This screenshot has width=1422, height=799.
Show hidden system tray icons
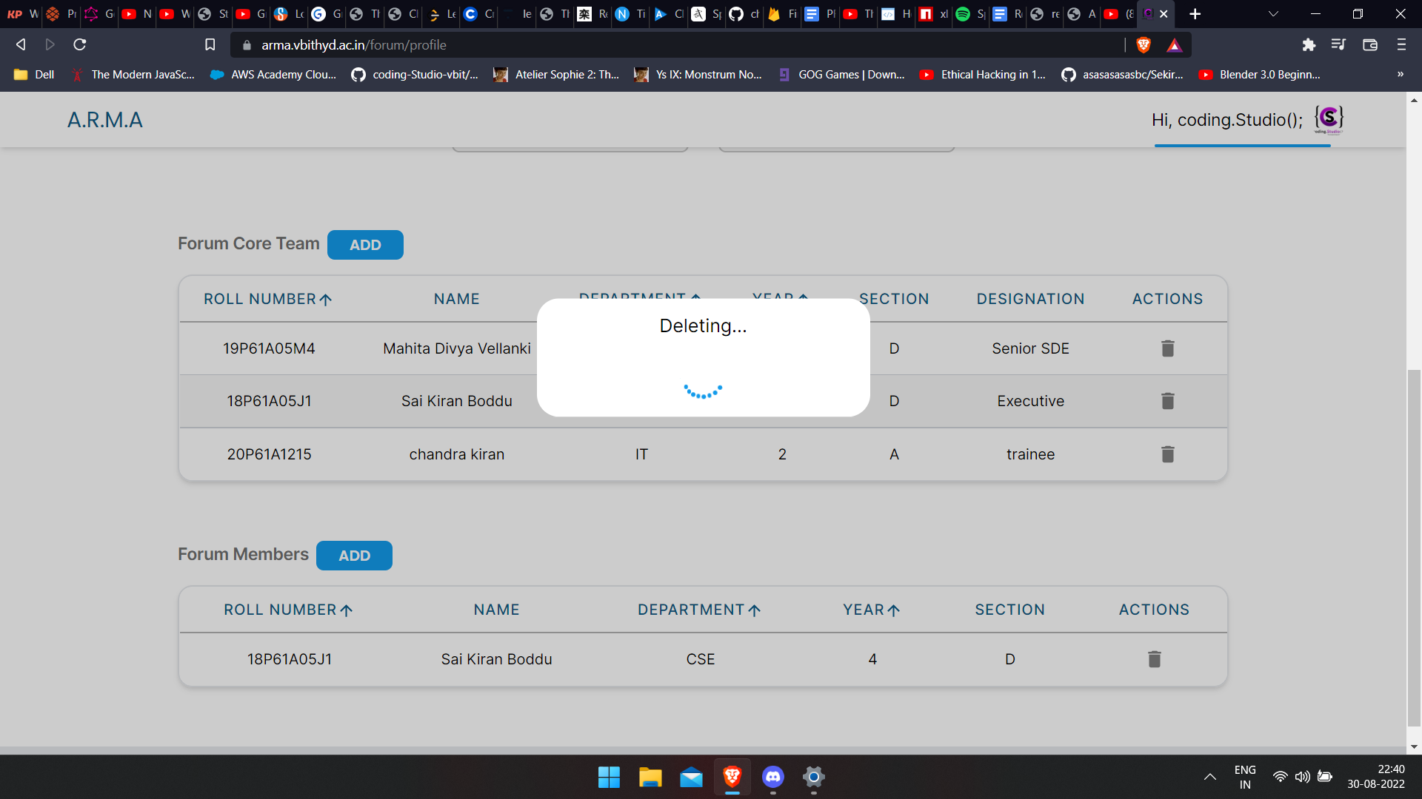1209,777
